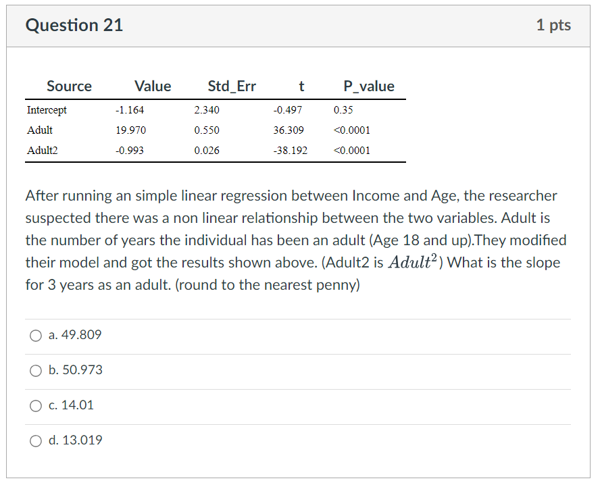Click the Question 21 heading
Image resolution: width=600 pixels, height=487 pixels.
(x=74, y=25)
